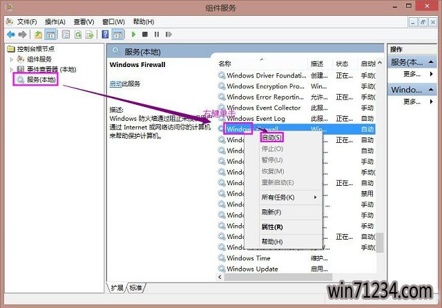Open the Help question mark icon
Viewport: 442px width, 308px height.
coord(105,35)
